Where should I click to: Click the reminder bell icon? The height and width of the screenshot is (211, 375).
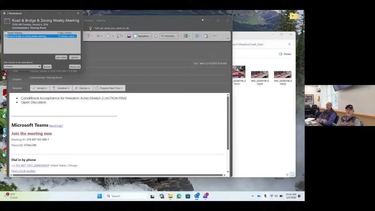[x=156, y=36]
